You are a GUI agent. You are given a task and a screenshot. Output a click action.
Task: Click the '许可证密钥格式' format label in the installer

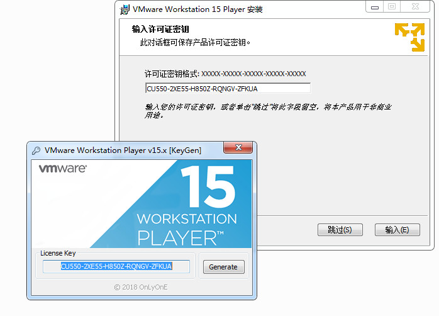pyautogui.click(x=172, y=74)
